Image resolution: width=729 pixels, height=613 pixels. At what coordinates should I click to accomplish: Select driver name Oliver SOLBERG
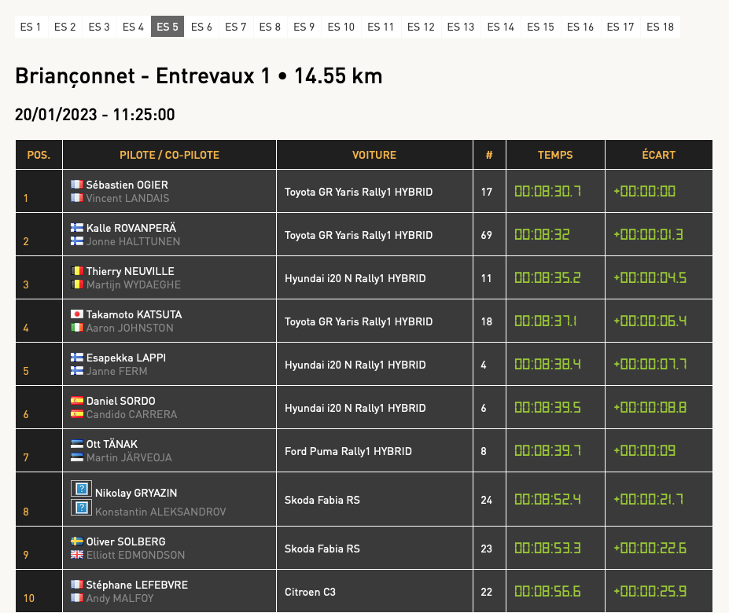tap(126, 541)
